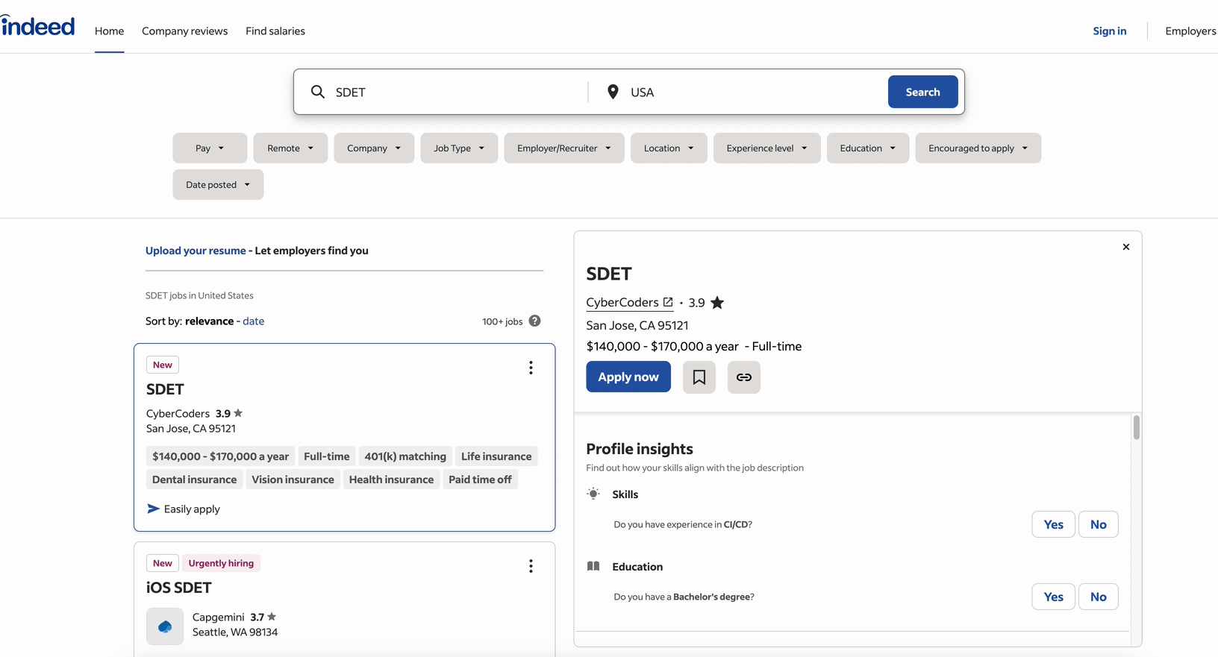Click the 'Health insurance' tag
1218x657 pixels.
pyautogui.click(x=391, y=480)
